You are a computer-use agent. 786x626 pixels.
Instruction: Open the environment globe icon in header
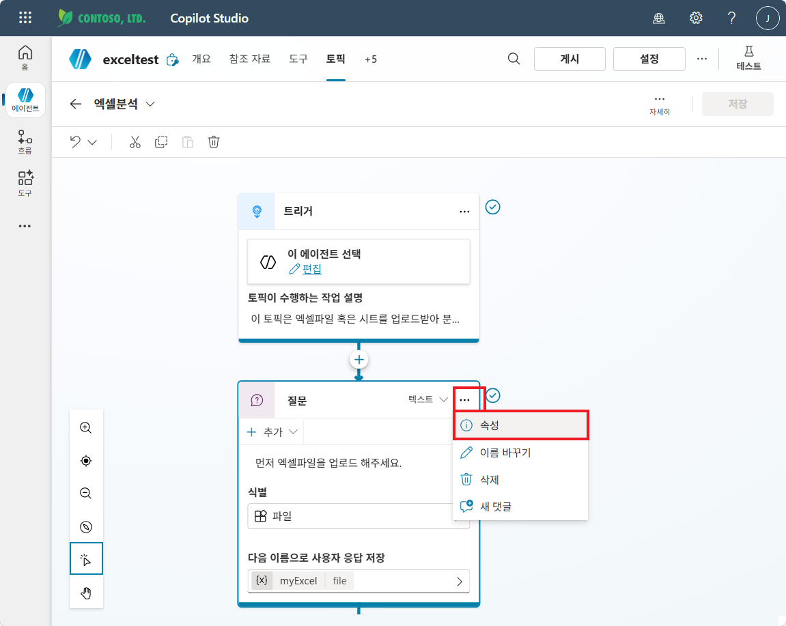[659, 18]
